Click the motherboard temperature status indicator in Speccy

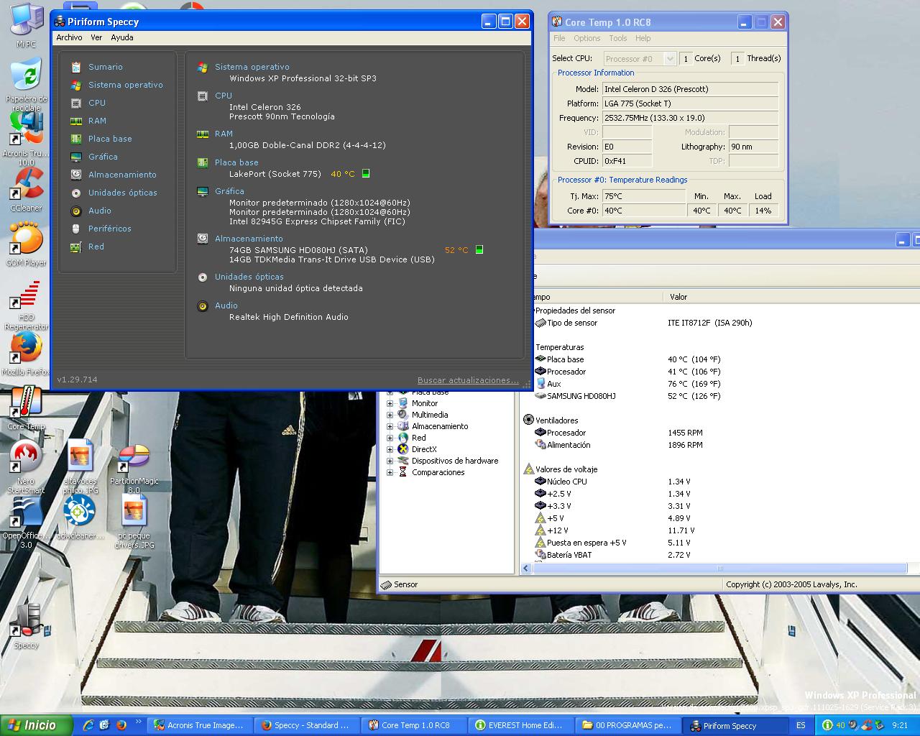[365, 174]
